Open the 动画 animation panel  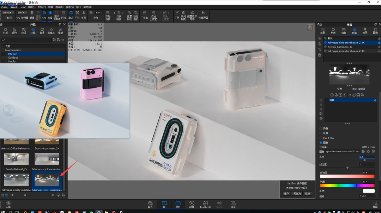click(191, 204)
